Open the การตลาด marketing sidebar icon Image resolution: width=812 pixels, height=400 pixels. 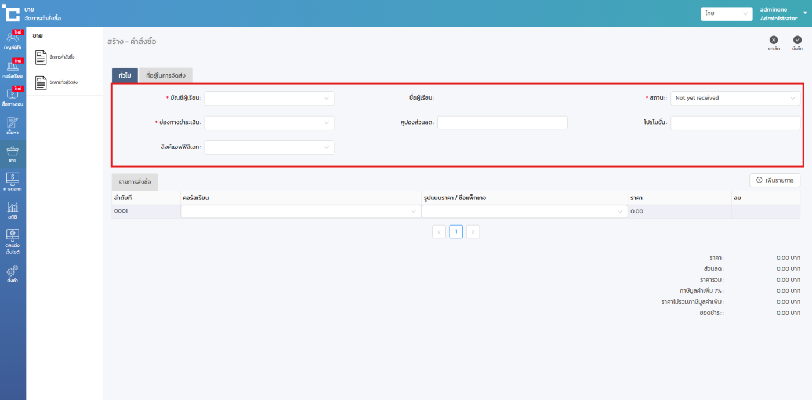[x=13, y=181]
